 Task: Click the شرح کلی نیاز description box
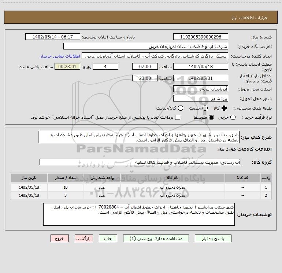[x=139, y=137]
